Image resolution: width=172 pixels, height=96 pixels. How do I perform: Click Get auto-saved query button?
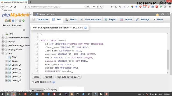click(68, 77)
